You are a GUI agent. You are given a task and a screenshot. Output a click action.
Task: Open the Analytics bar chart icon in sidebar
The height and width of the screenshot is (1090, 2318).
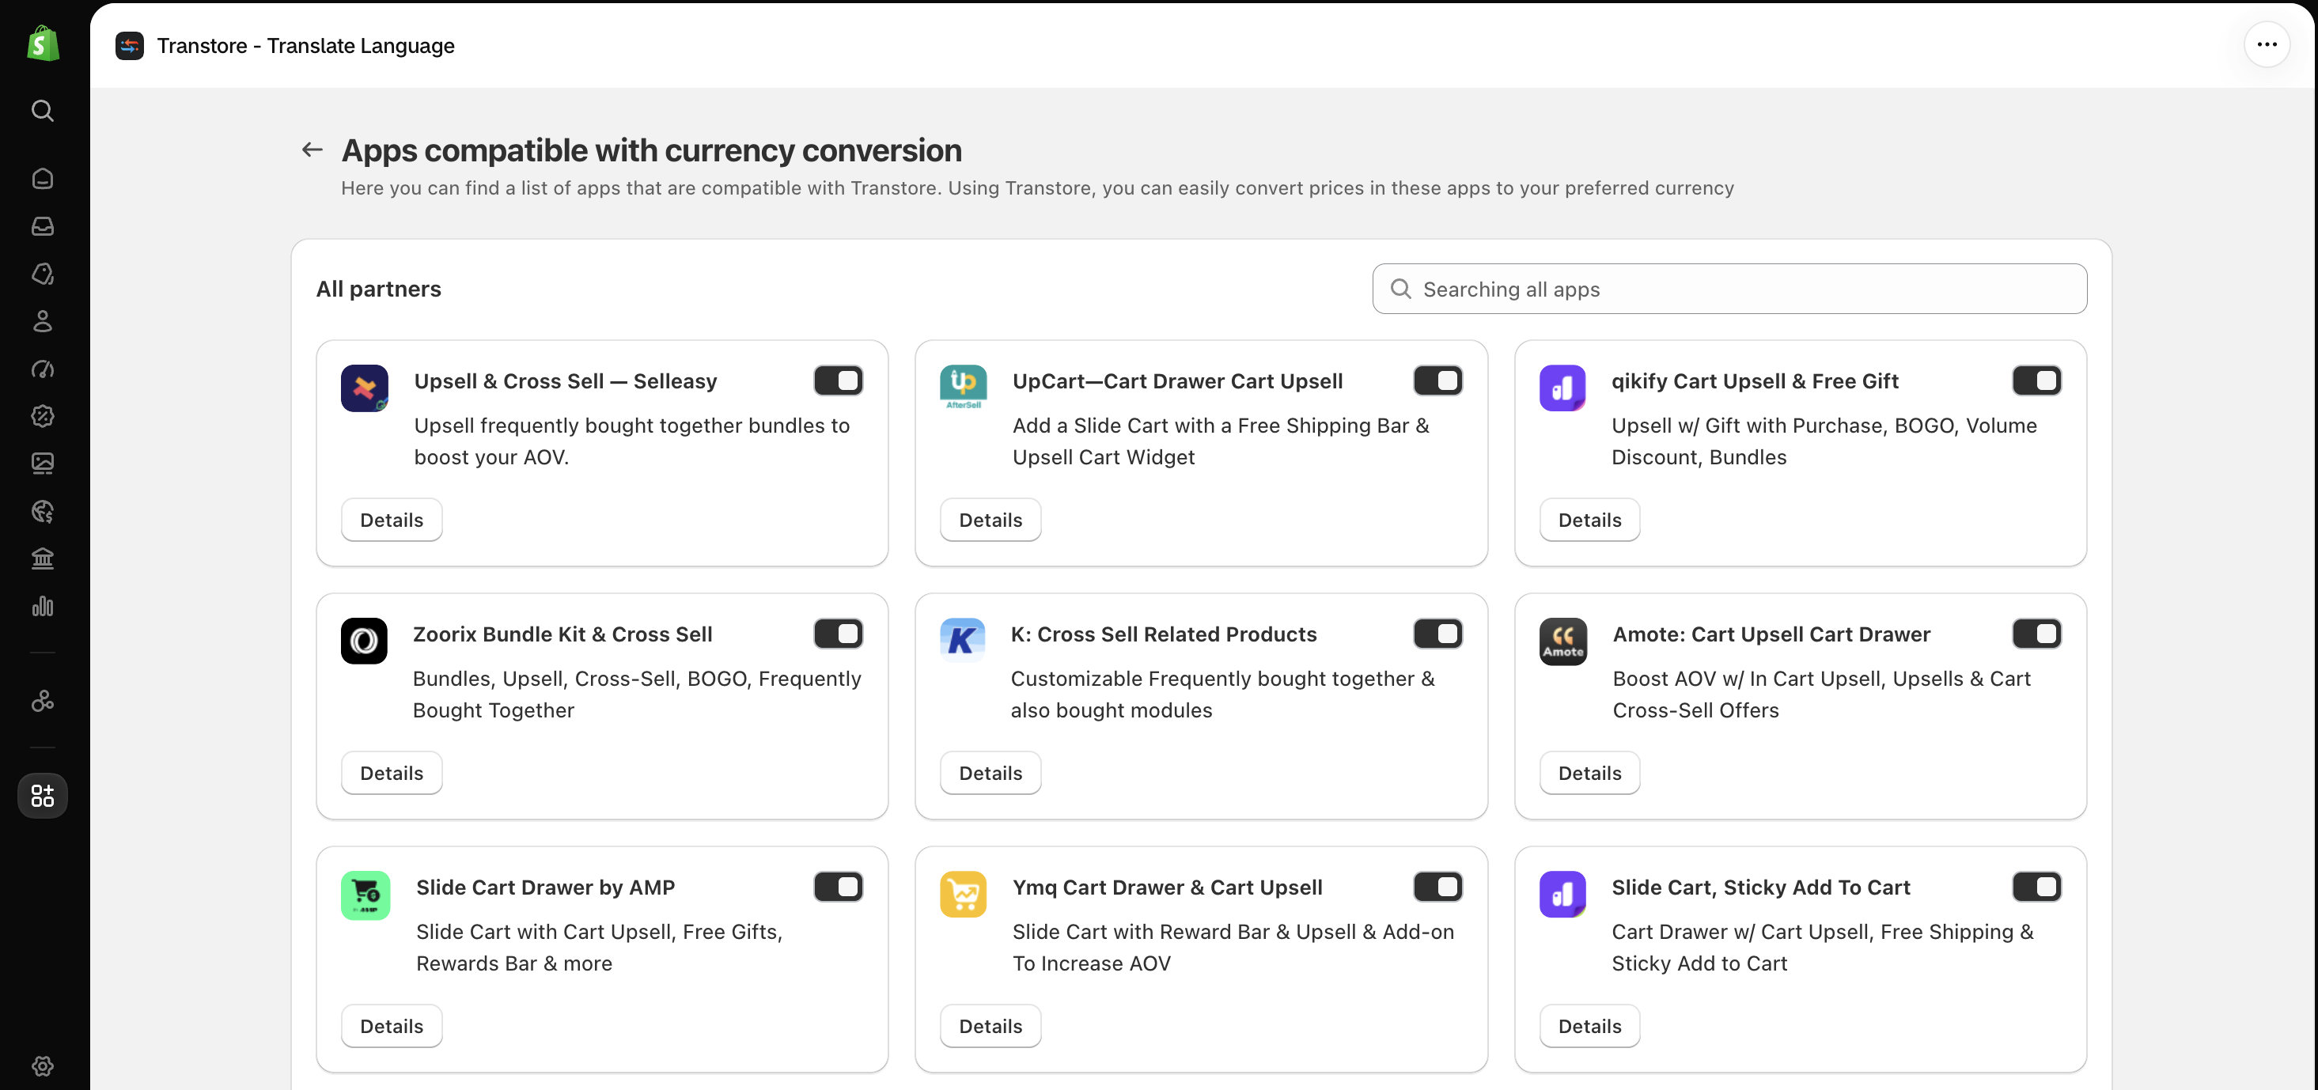[x=42, y=606]
